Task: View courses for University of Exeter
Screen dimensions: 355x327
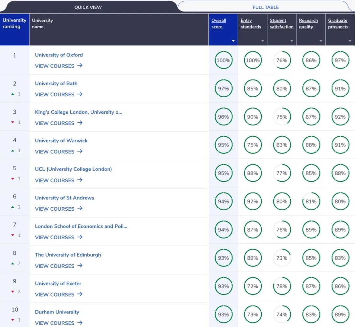Action: click(59, 295)
